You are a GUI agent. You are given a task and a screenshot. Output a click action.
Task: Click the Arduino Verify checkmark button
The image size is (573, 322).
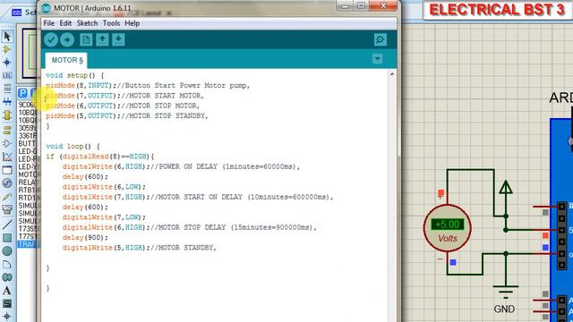pos(51,39)
